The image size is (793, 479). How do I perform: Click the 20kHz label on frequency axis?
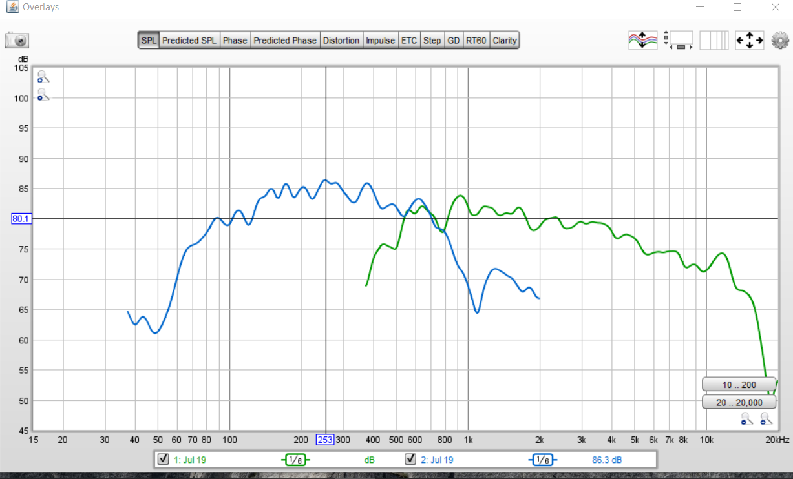[777, 440]
